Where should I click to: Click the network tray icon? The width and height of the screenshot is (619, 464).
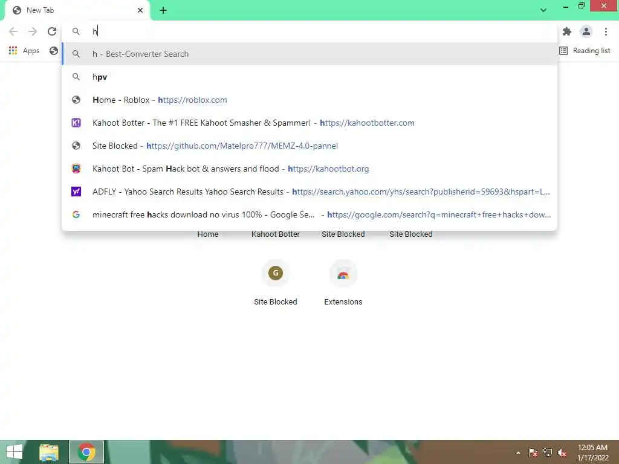pos(548,453)
